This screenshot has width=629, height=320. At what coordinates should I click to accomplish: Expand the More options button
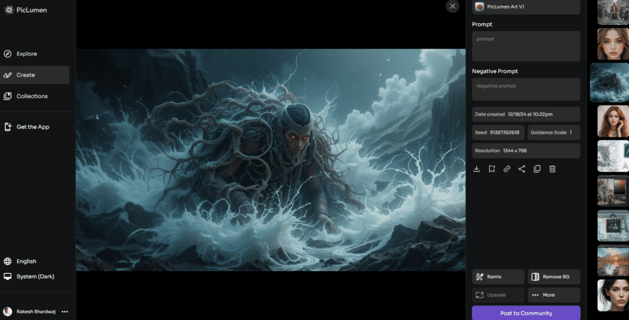point(553,295)
